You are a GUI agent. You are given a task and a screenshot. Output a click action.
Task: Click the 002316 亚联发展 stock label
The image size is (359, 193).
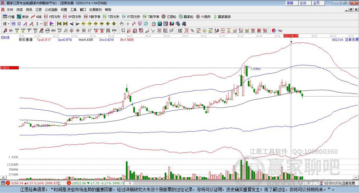point(345,40)
